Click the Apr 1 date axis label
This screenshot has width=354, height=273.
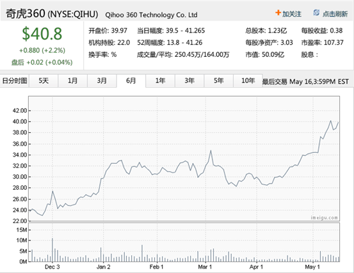pyautogui.click(x=256, y=267)
